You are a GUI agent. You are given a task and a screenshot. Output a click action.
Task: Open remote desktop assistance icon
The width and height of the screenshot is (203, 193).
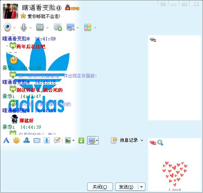(x=71, y=27)
